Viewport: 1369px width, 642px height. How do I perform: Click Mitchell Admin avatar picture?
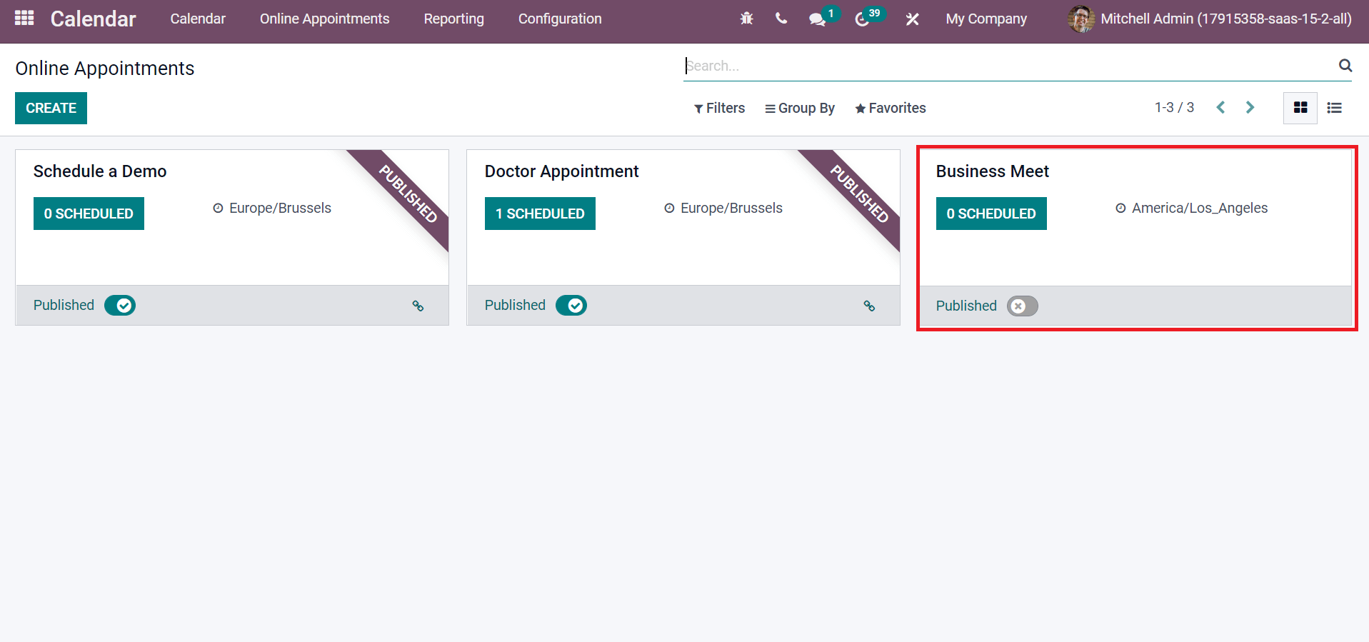[x=1080, y=19]
